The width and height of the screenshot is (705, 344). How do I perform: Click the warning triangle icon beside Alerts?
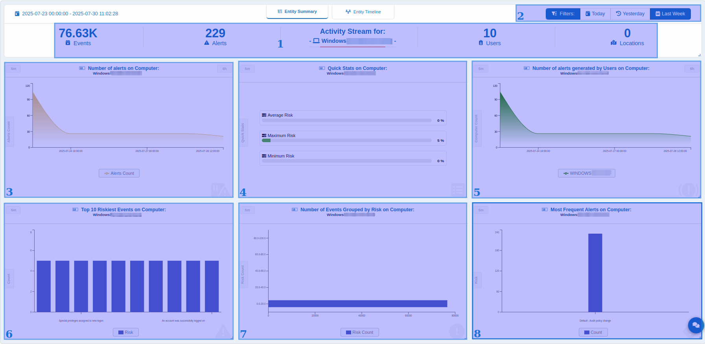tap(207, 43)
